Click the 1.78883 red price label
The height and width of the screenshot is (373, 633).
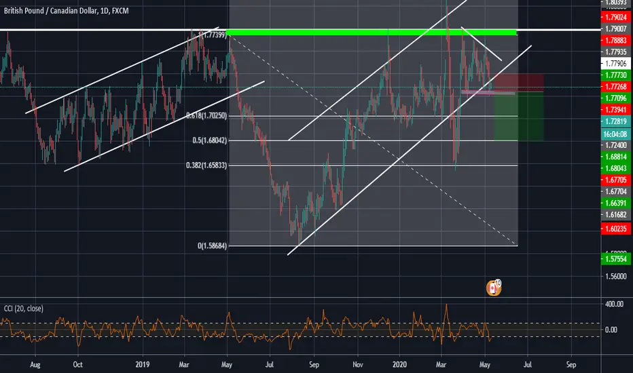pos(615,40)
